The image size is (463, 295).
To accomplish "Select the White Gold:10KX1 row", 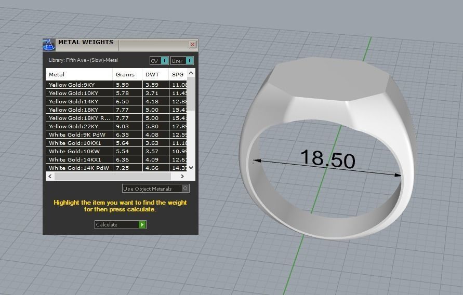I will tap(116, 143).
